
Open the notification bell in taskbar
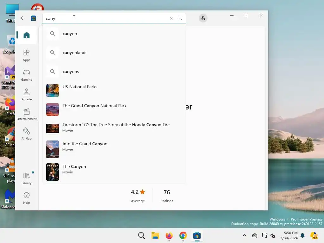click(x=302, y=235)
